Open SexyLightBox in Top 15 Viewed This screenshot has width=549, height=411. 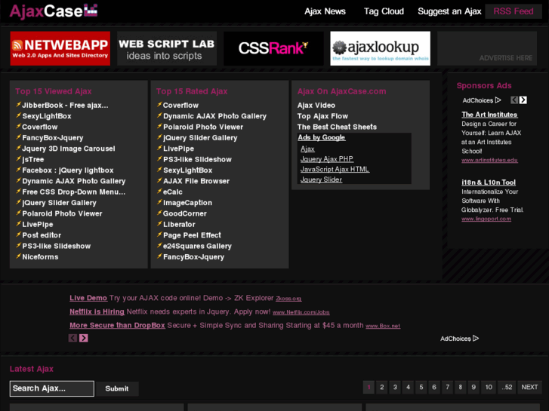(47, 116)
